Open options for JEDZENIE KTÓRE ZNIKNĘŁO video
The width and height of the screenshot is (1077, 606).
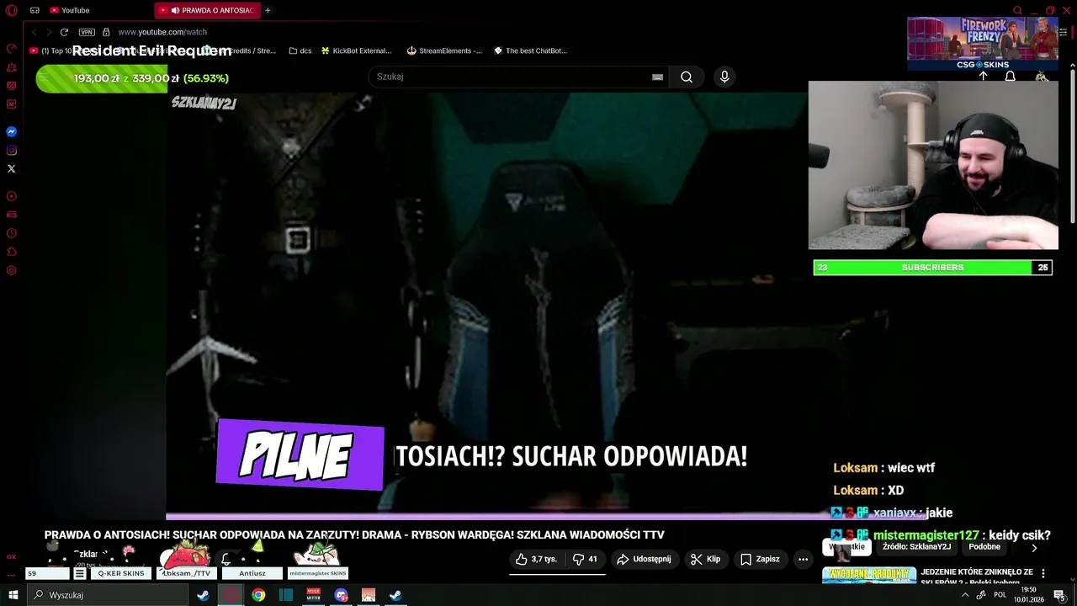pos(1043,573)
